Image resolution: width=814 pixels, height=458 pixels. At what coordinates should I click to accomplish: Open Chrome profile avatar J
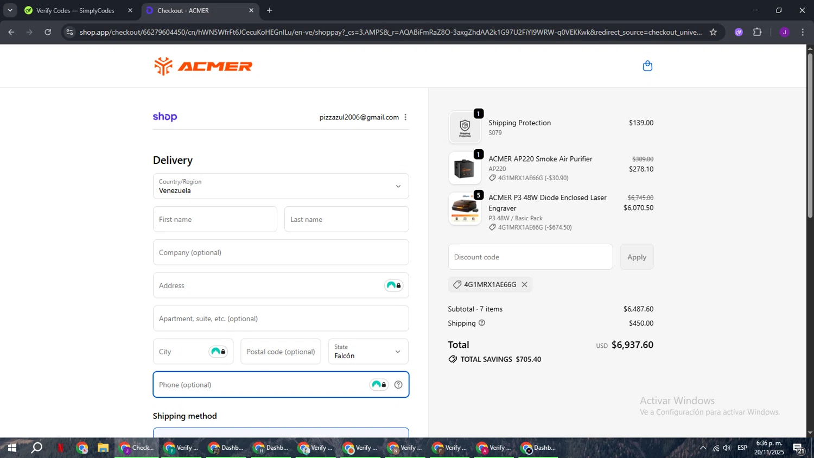(x=784, y=32)
